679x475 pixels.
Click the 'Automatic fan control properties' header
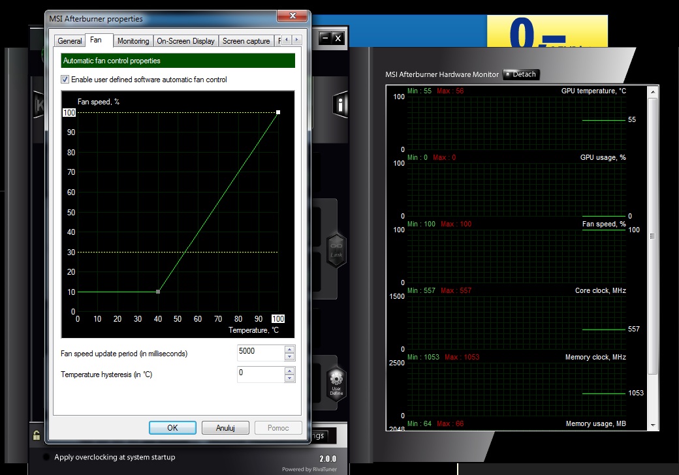pos(178,61)
